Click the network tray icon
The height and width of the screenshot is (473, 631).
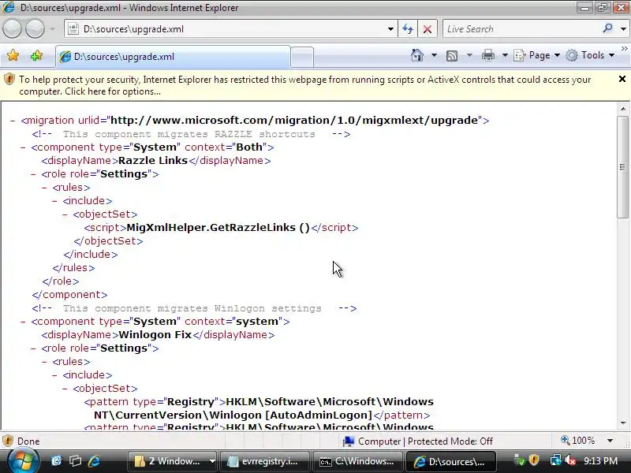coord(555,460)
